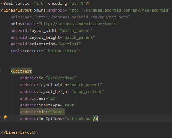Click the fold end marker on imeOptions line
The height and width of the screenshot is (138, 172).
[0, 119]
